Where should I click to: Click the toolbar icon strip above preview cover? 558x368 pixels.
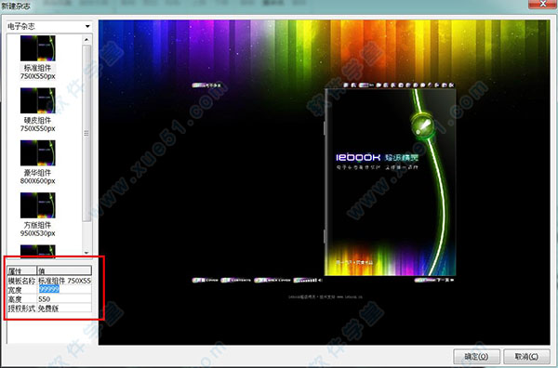[x=399, y=85]
